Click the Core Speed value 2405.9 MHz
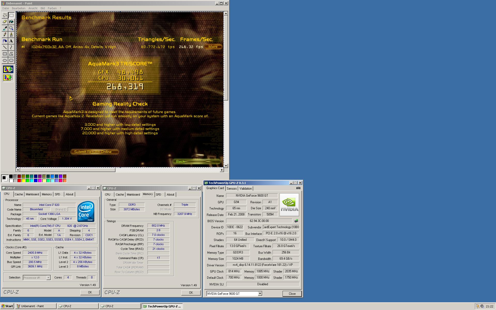496x310 pixels. coord(35,253)
